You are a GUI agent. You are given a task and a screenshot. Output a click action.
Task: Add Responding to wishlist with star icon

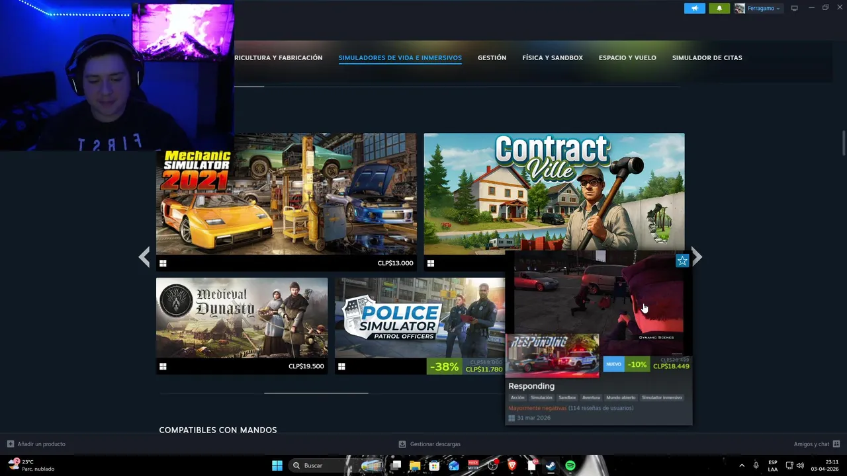[x=682, y=260]
